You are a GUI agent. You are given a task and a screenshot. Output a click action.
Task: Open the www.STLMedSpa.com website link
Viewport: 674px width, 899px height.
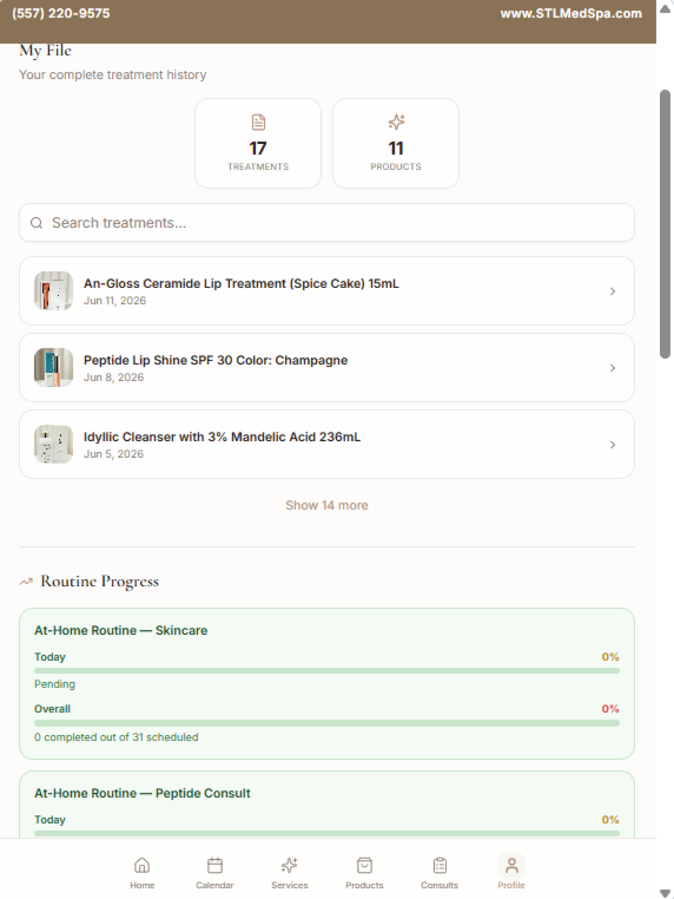pos(571,13)
